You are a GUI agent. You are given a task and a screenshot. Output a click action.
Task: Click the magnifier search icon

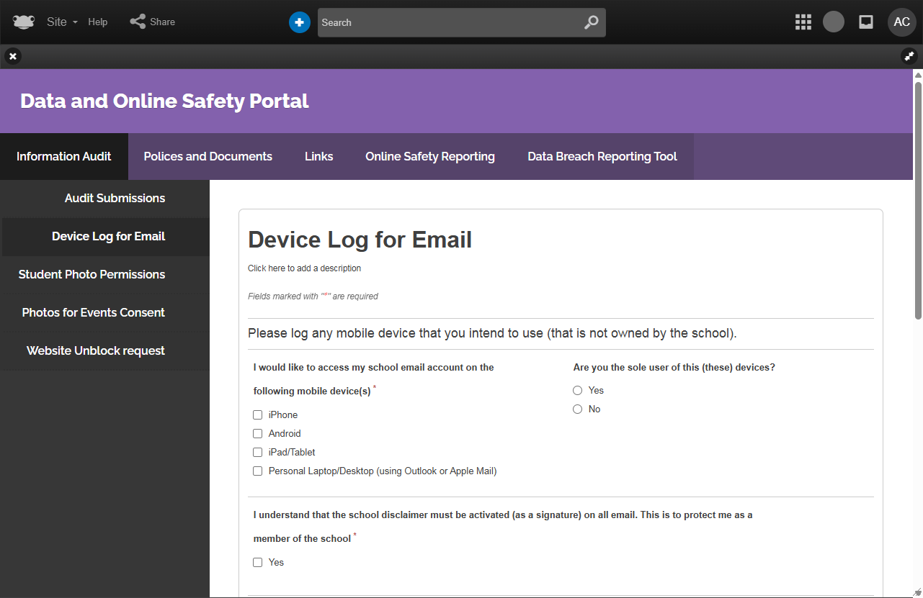click(591, 22)
